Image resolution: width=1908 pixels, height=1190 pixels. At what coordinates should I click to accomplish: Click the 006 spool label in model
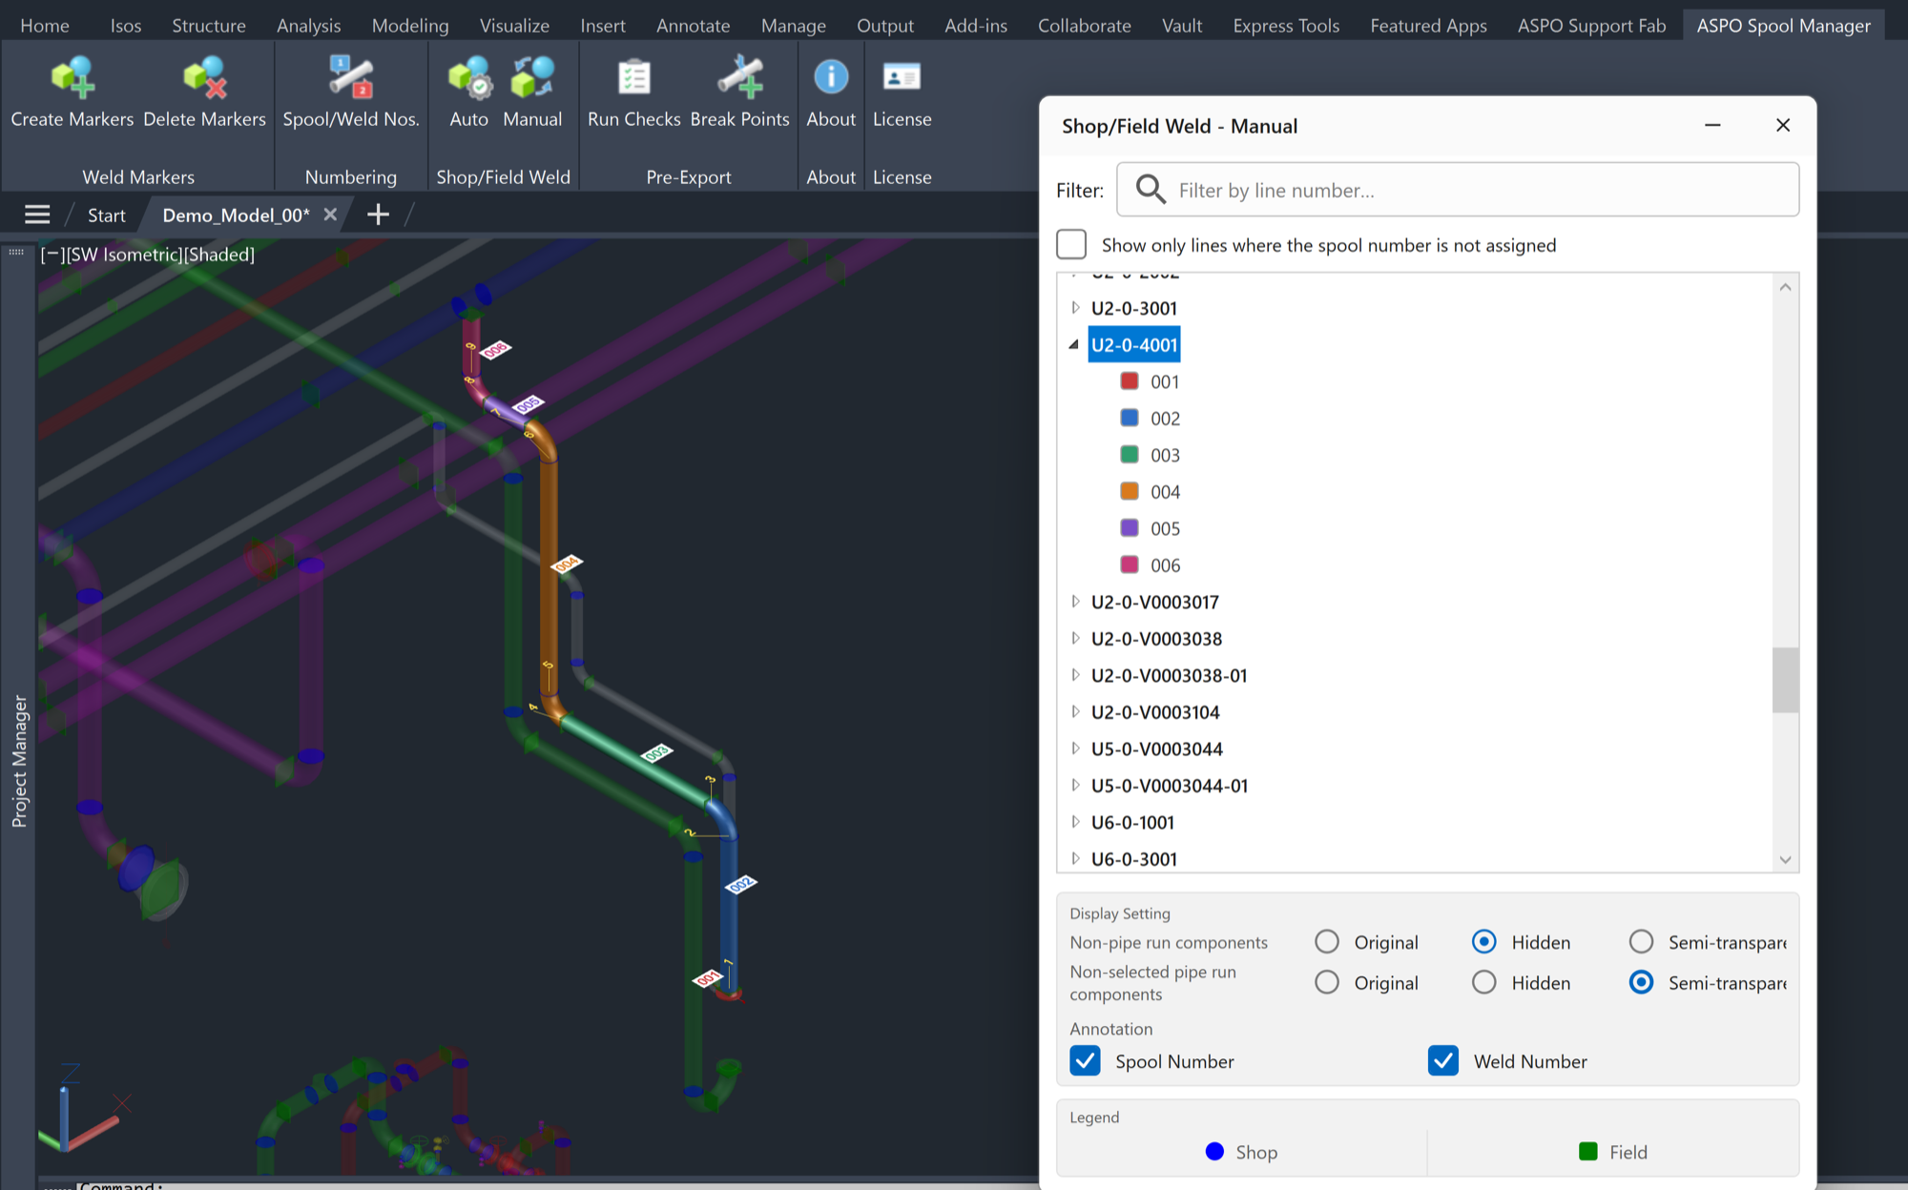pyautogui.click(x=495, y=350)
